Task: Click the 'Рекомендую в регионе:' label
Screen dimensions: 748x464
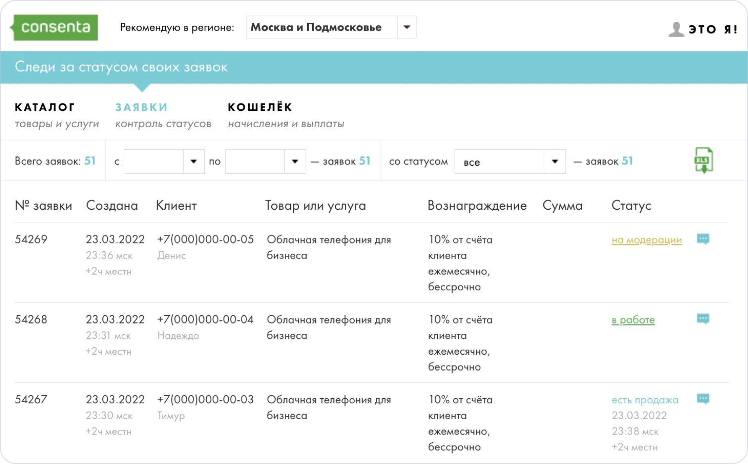Action: 177,28
